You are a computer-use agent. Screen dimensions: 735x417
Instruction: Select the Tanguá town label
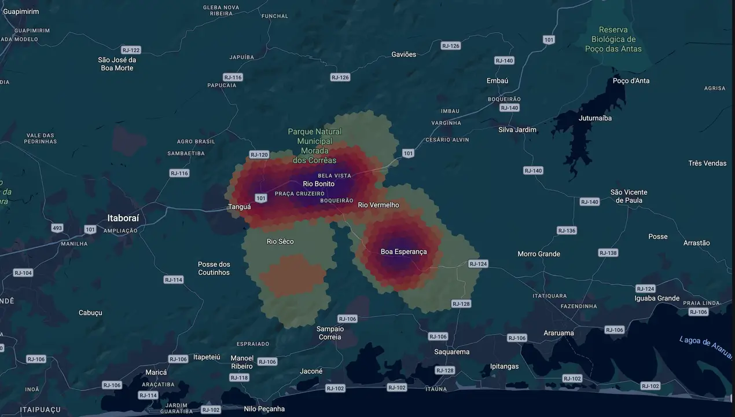coord(240,207)
